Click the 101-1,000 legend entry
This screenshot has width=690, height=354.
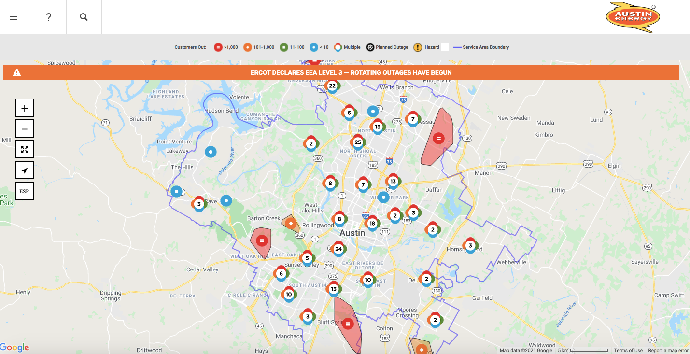click(x=258, y=47)
